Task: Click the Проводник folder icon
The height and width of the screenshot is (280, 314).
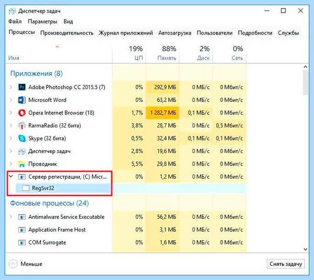Action: coord(22,164)
